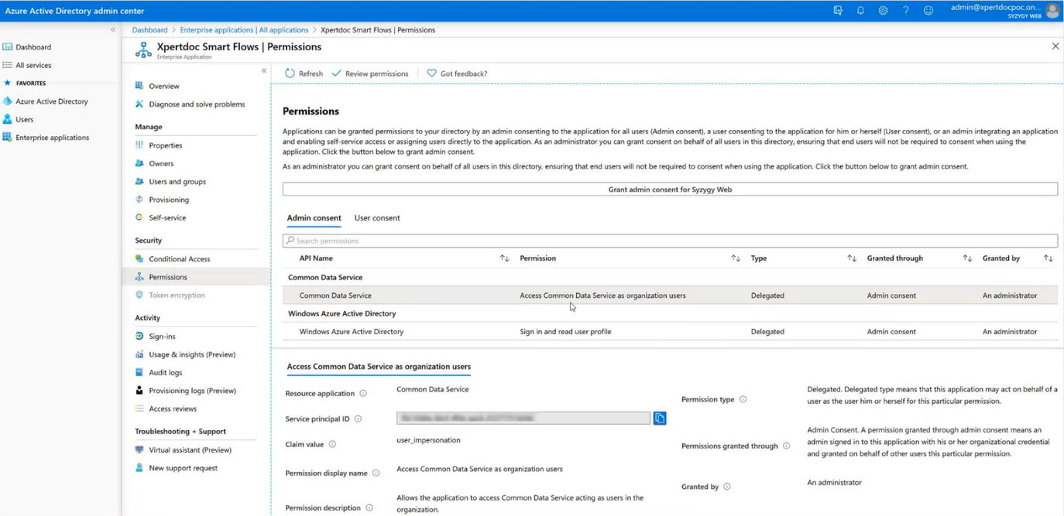The image size is (1064, 516).
Task: Click Got feedback? in toolbar
Action: pos(457,73)
